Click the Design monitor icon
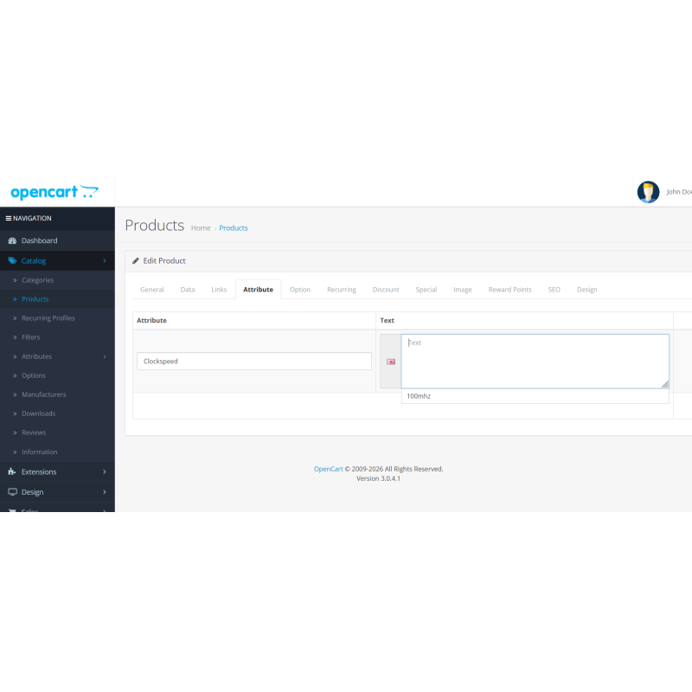The width and height of the screenshot is (692, 692). point(12,492)
